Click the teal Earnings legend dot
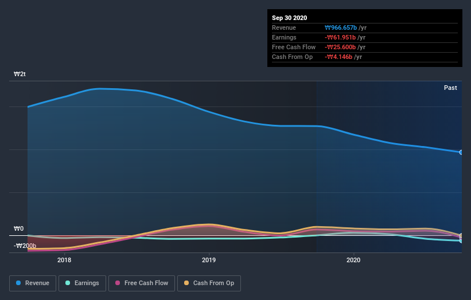The image size is (471, 300). pyautogui.click(x=68, y=283)
